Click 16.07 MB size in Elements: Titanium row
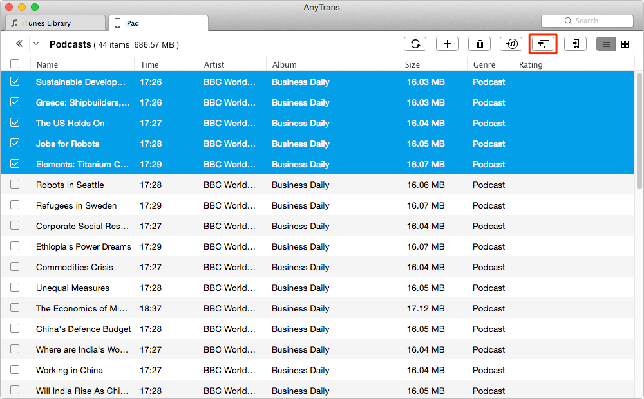 coord(426,164)
